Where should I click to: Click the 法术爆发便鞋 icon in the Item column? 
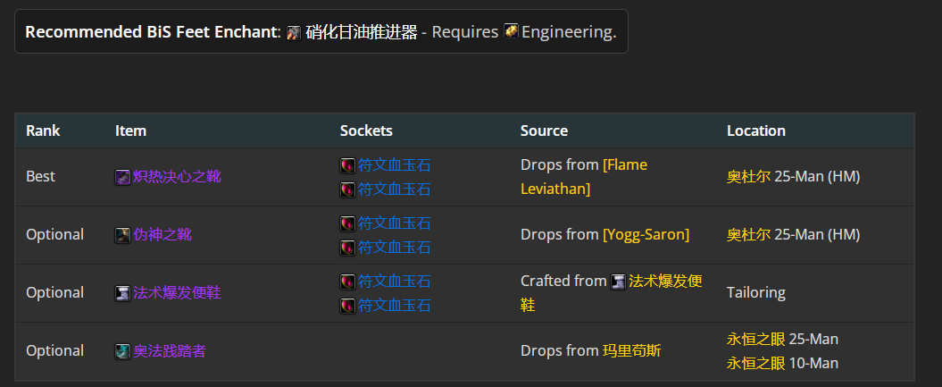(x=122, y=294)
